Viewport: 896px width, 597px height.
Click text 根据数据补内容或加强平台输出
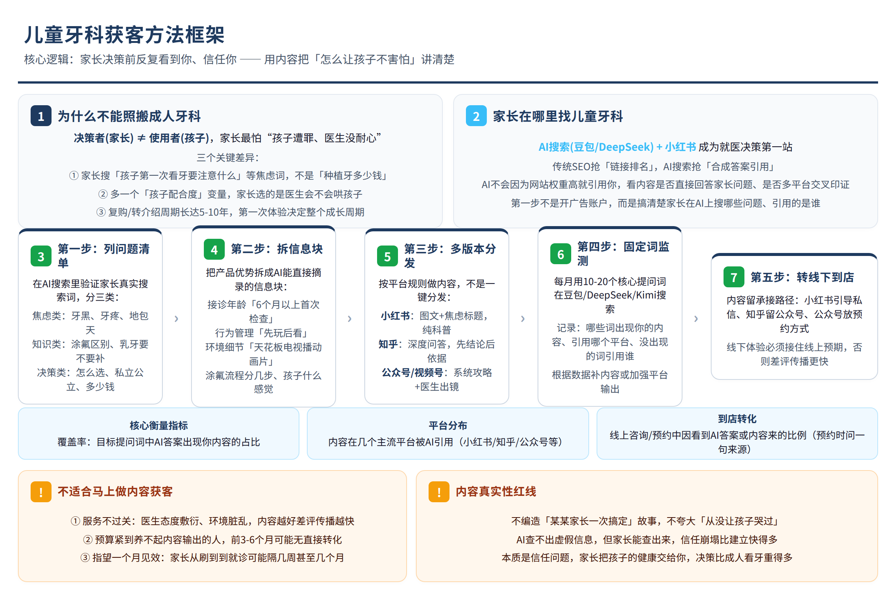(x=610, y=382)
